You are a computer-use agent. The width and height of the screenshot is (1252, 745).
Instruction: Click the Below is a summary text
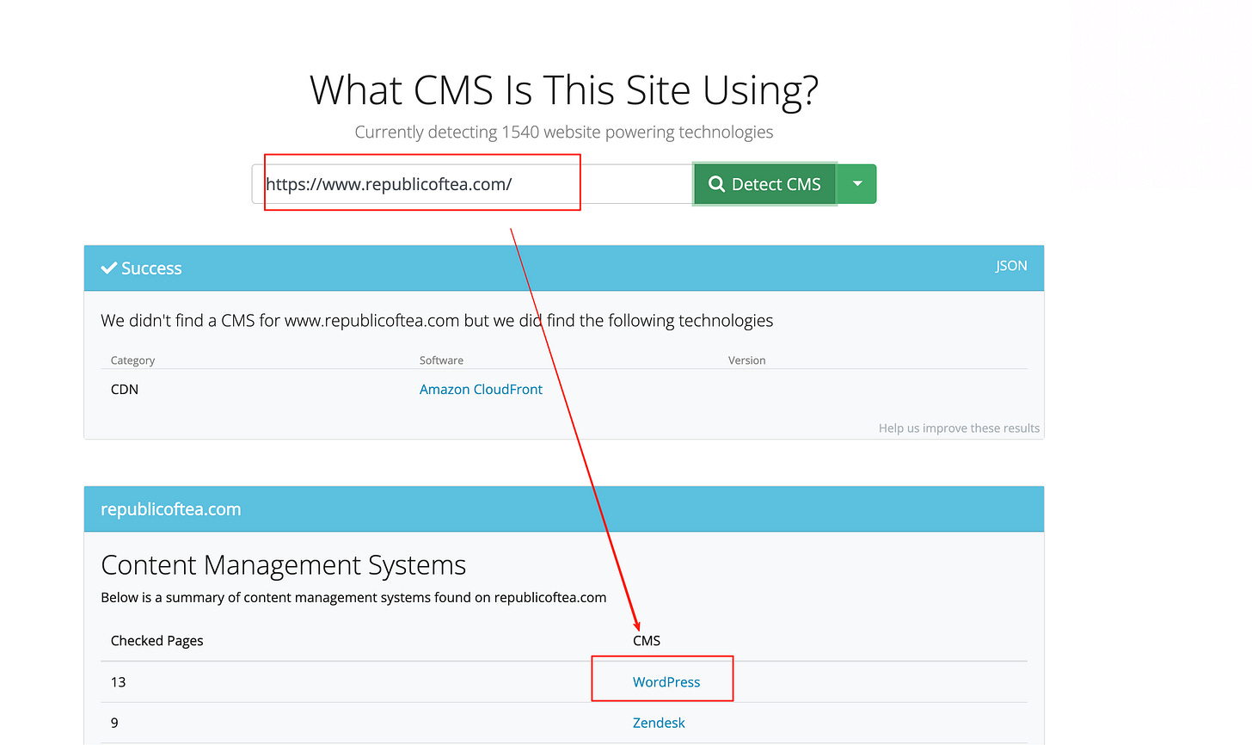[x=353, y=598]
